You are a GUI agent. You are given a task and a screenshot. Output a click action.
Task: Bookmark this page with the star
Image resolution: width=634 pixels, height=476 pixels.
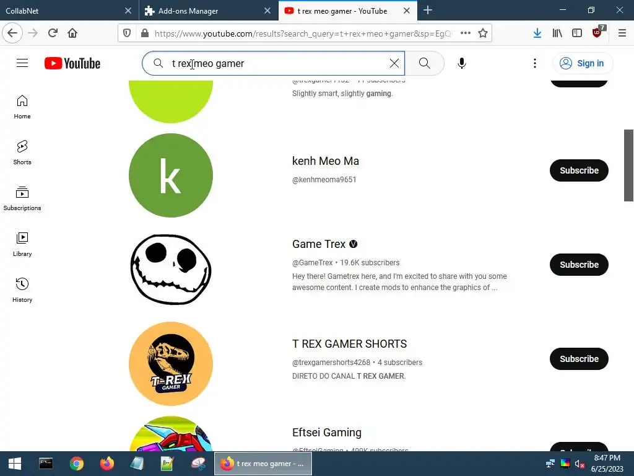tap(483, 33)
